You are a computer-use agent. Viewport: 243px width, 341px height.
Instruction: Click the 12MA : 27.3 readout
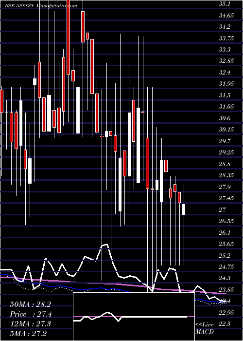pyautogui.click(x=30, y=323)
